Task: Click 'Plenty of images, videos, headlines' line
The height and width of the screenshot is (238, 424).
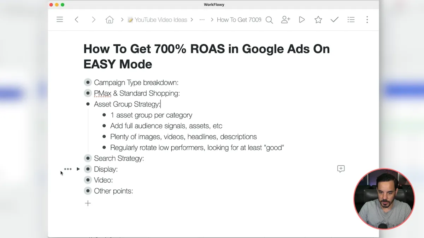Action: [183, 137]
